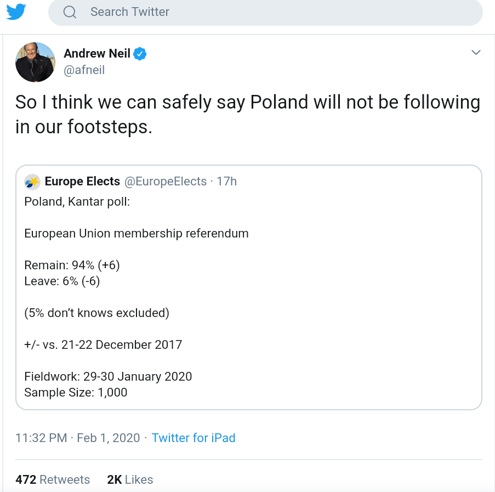Open Andrew Neil's profile picture

tap(35, 62)
